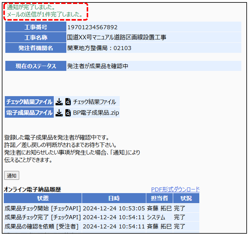Click 関東地方整備局:02103 agency value

[x=99, y=48]
